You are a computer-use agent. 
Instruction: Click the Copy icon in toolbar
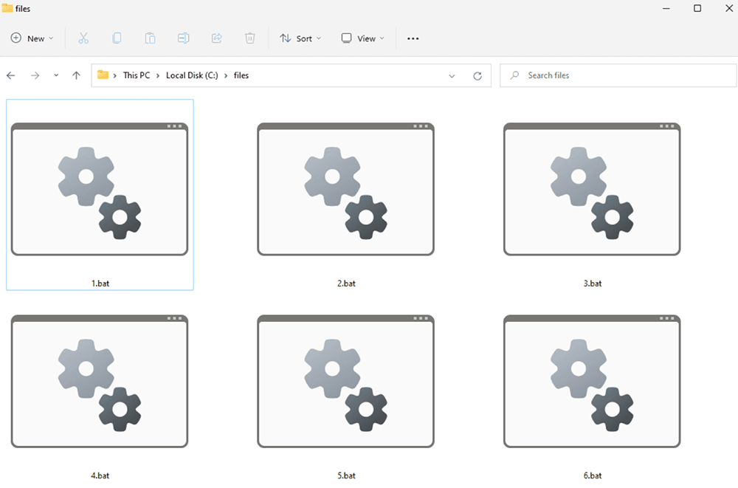(x=117, y=38)
